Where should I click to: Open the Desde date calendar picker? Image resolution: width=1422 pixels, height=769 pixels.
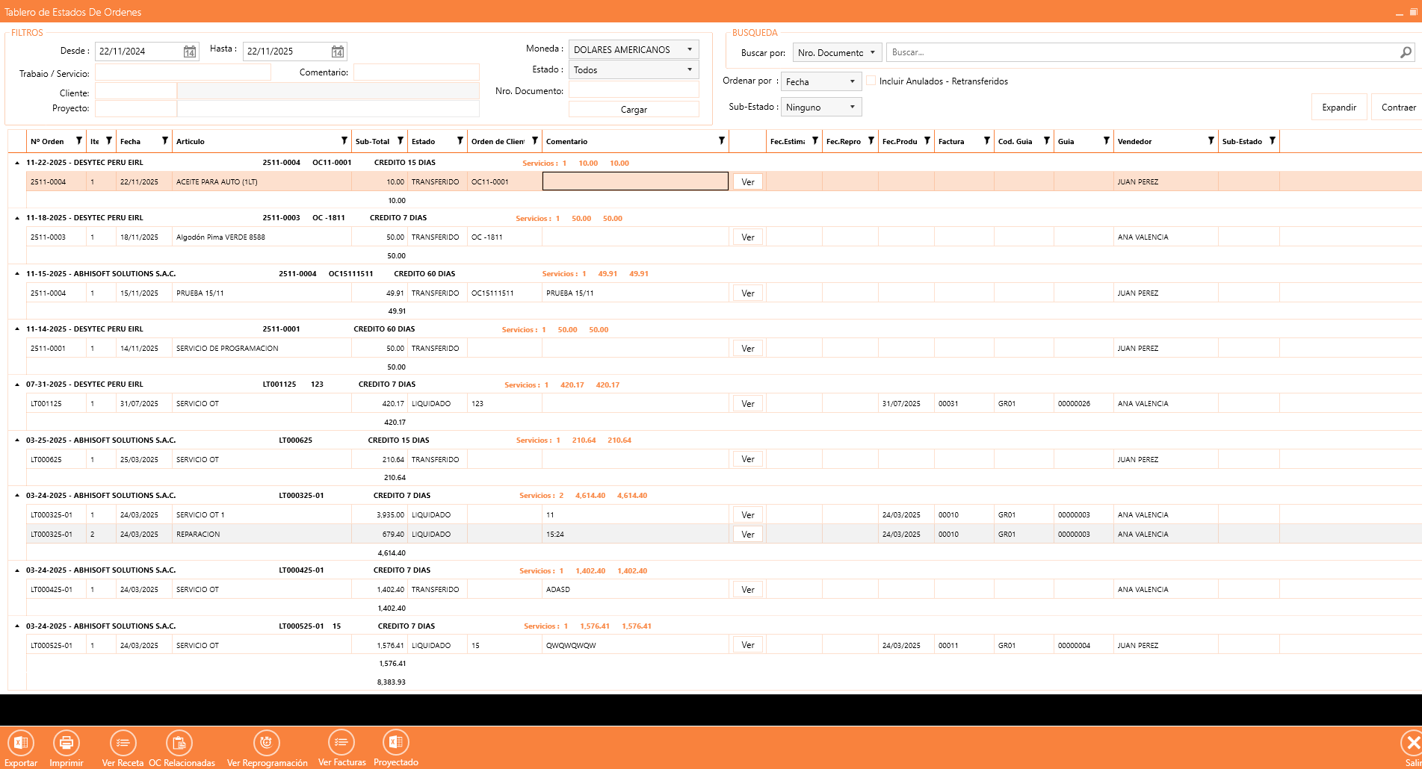coord(190,52)
